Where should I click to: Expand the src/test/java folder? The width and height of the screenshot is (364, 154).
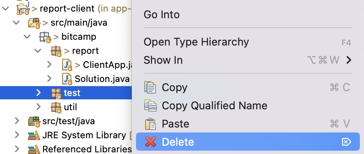pyautogui.click(x=17, y=121)
